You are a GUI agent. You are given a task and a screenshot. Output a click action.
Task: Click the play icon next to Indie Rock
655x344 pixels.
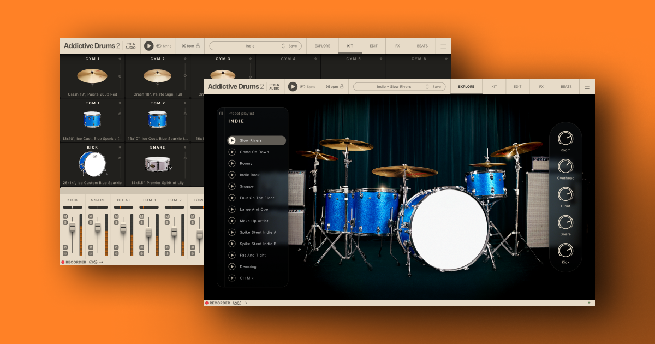click(x=232, y=175)
